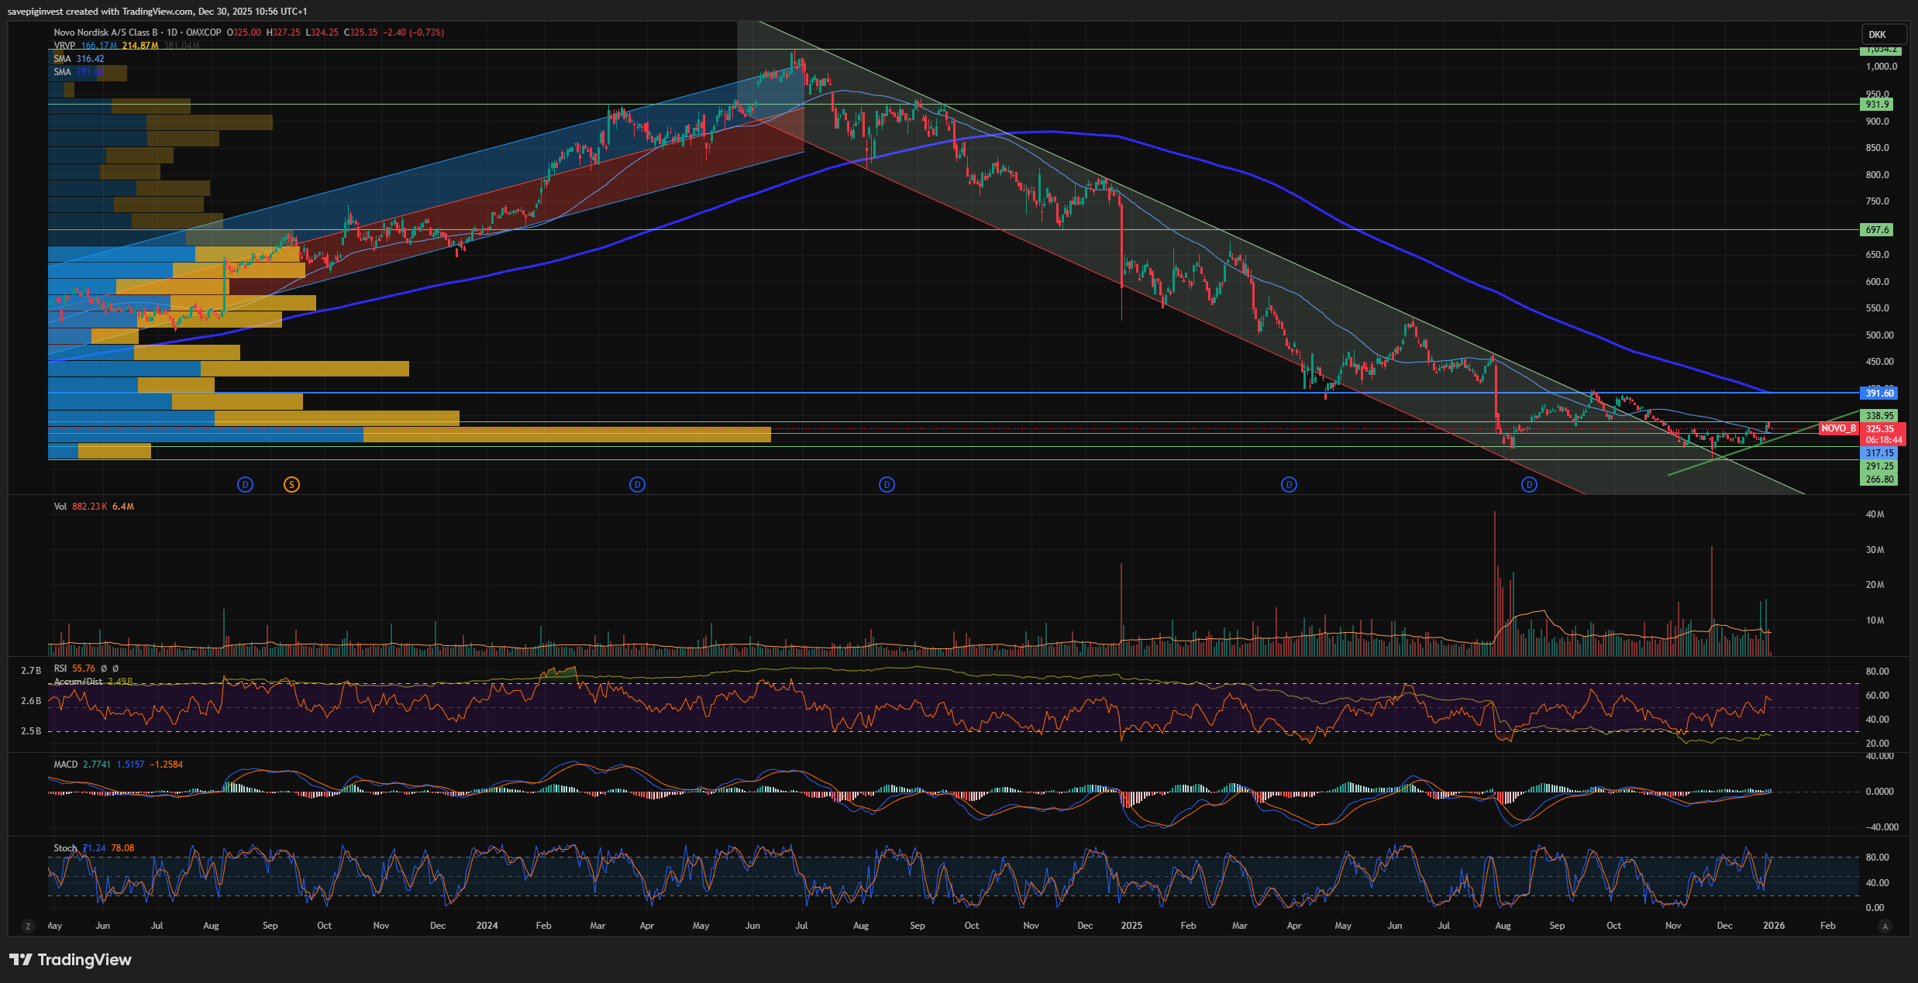Click the red NOVO_B price line label
1918x983 pixels.
tap(1838, 428)
